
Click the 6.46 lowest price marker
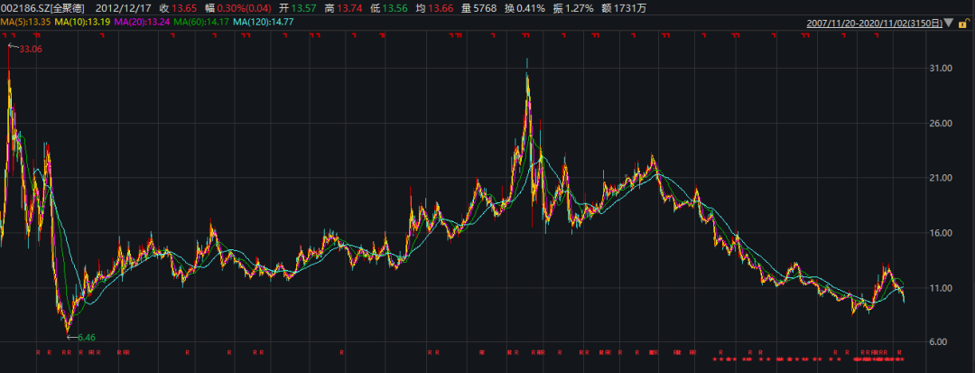coord(86,337)
